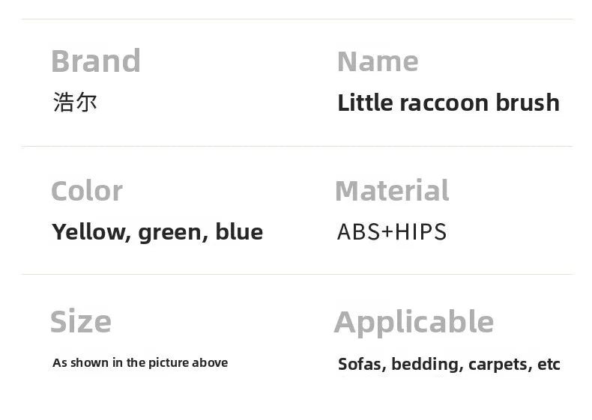Image resolution: width=592 pixels, height=420 pixels.
Task: Click the word brush in the name
Action: point(528,103)
